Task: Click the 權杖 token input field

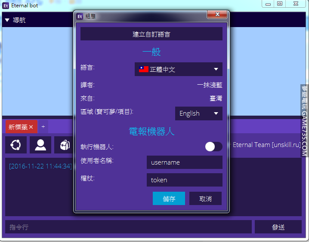Action: click(x=184, y=180)
